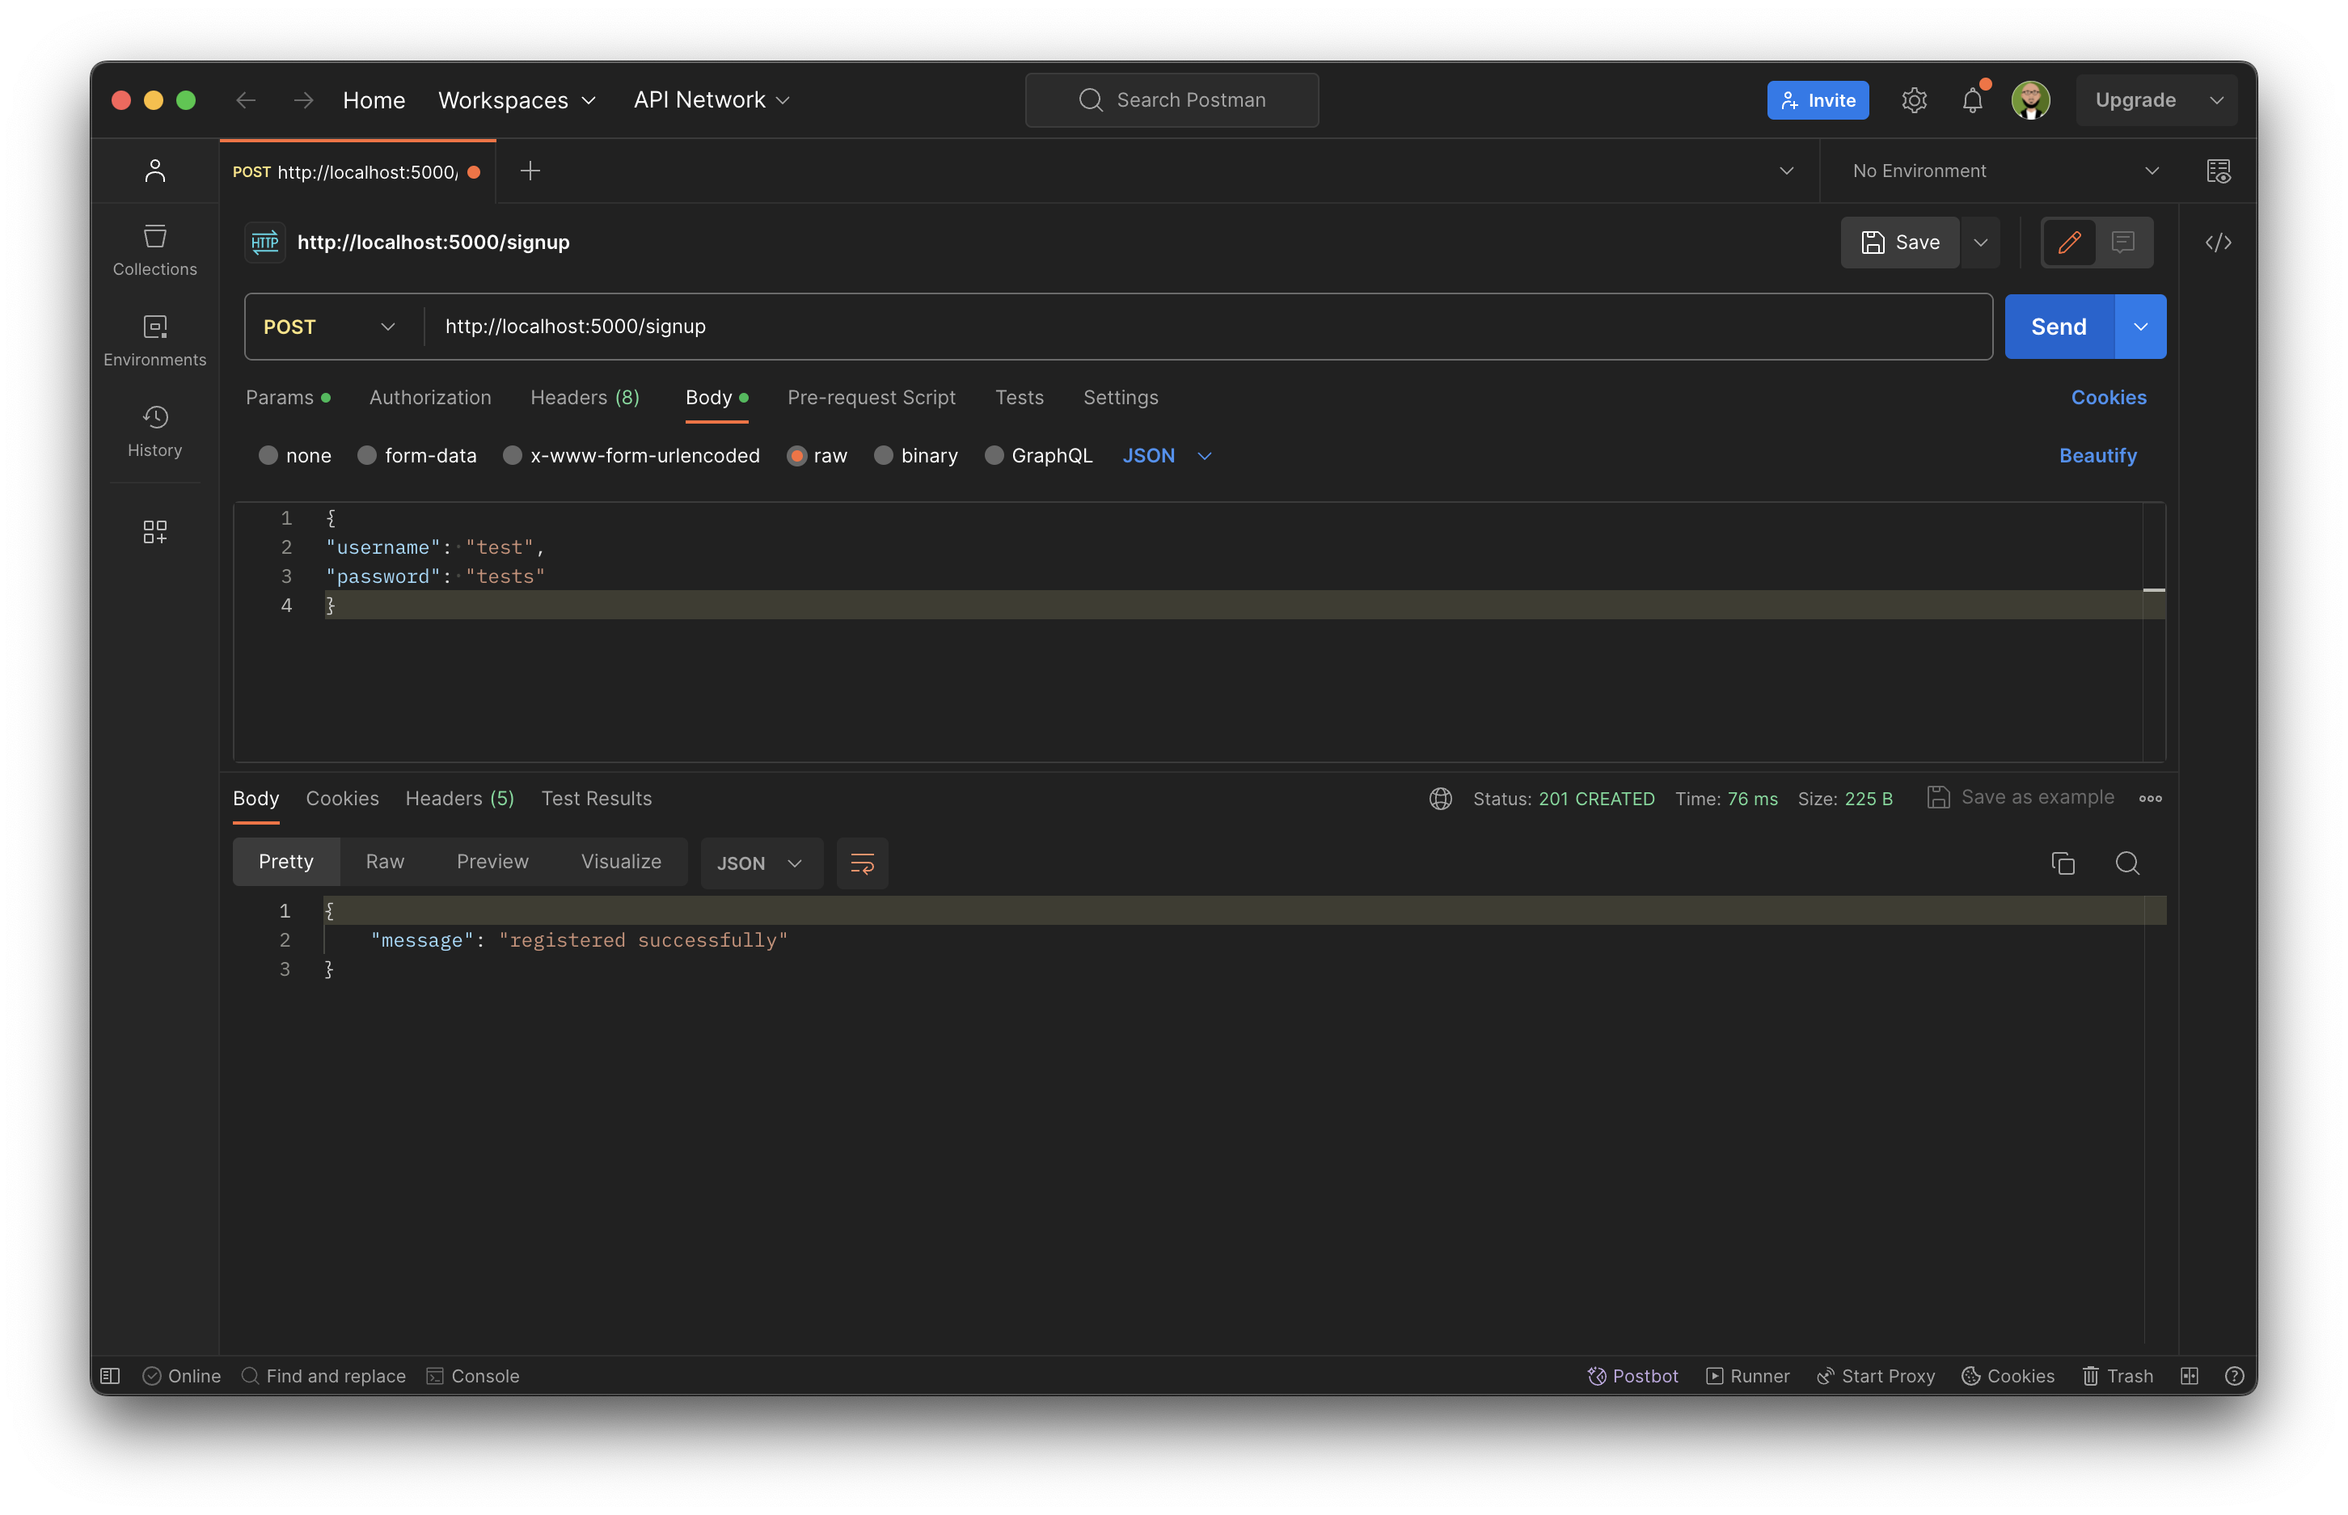Image resolution: width=2348 pixels, height=1515 pixels.
Task: Select the raw body type
Action: coord(796,455)
